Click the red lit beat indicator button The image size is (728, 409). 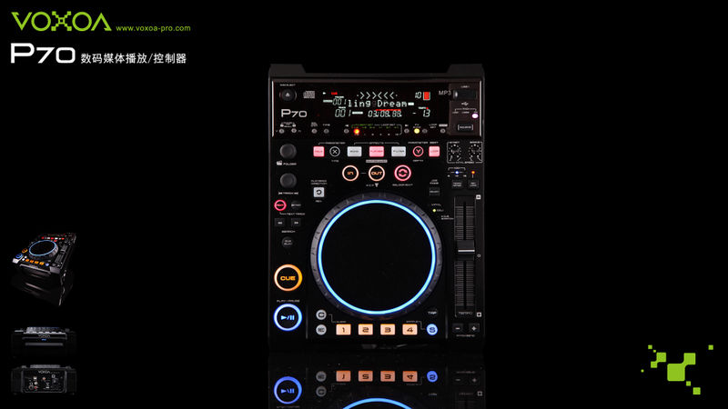pos(357,132)
